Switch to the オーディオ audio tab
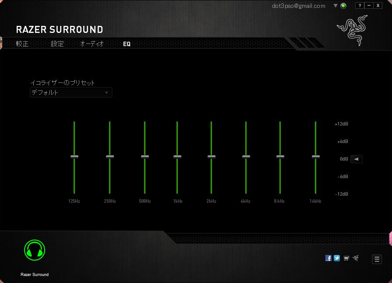 (92, 44)
